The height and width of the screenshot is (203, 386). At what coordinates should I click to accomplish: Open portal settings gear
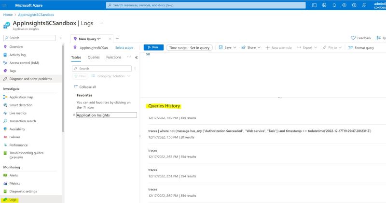point(344,5)
